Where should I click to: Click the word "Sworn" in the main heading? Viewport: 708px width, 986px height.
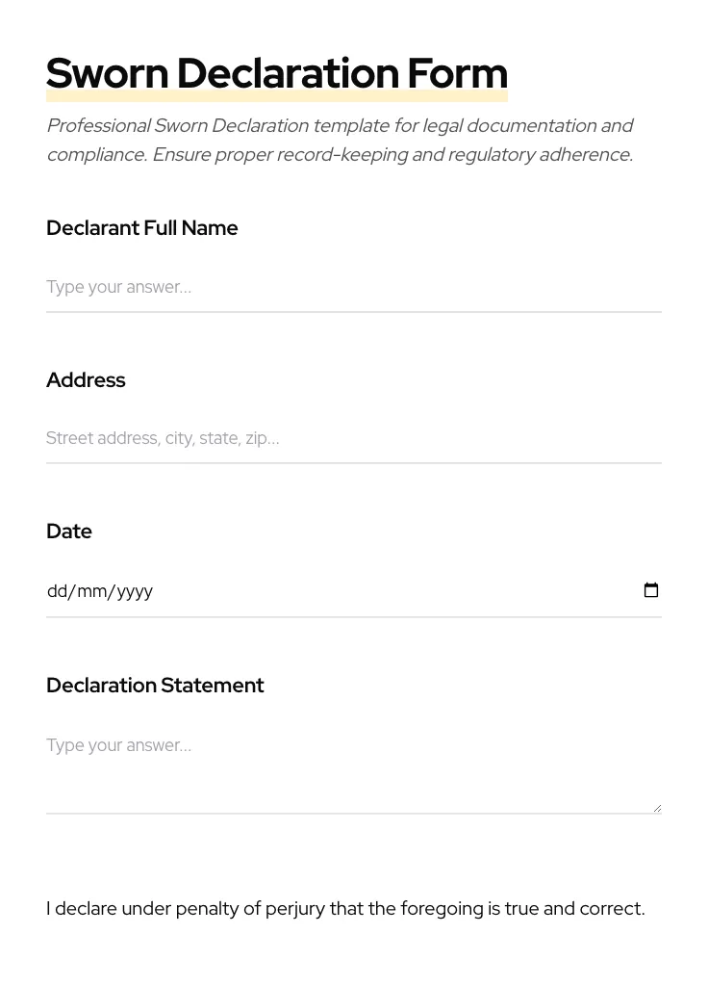point(107,73)
